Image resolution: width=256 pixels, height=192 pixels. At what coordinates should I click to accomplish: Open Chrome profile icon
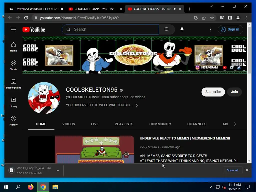pyautogui.click(x=238, y=18)
